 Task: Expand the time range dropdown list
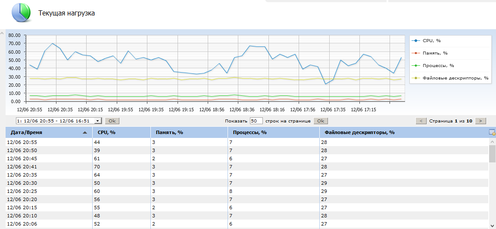98,121
